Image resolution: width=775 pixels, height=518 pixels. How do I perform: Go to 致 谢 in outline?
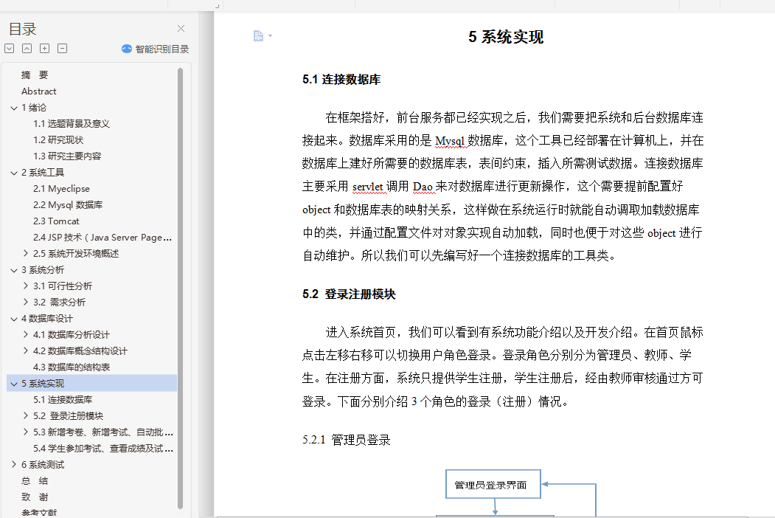35,497
